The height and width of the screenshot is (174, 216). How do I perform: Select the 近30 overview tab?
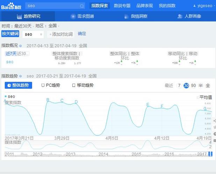click(x=23, y=54)
